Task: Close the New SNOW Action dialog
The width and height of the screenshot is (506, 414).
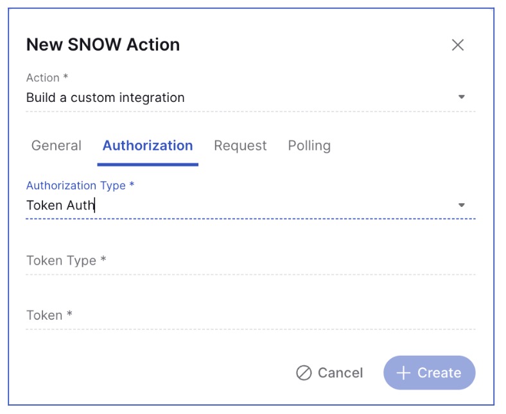Action: pyautogui.click(x=458, y=45)
